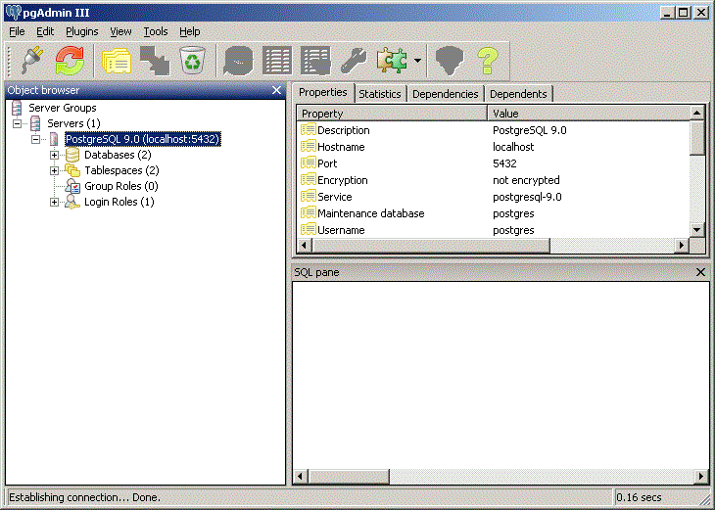Image resolution: width=715 pixels, height=510 pixels.
Task: Select the Server Groups tree label
Action: (63, 108)
